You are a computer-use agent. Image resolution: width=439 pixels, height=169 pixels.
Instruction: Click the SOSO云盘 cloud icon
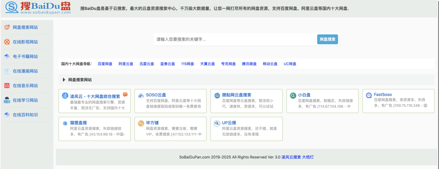click(x=141, y=96)
